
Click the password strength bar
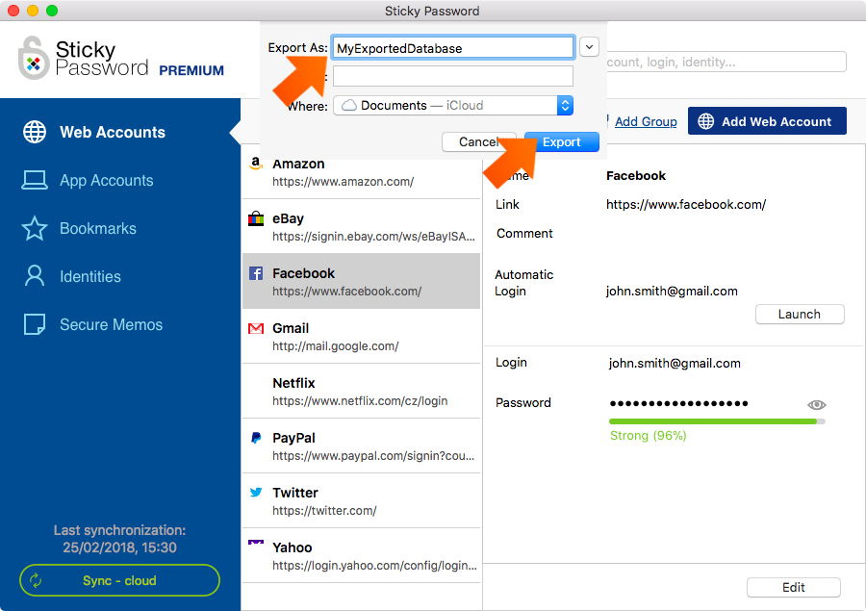click(x=717, y=421)
